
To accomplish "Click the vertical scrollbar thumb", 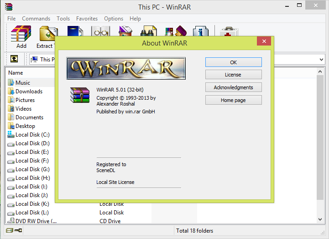I will (320, 137).
